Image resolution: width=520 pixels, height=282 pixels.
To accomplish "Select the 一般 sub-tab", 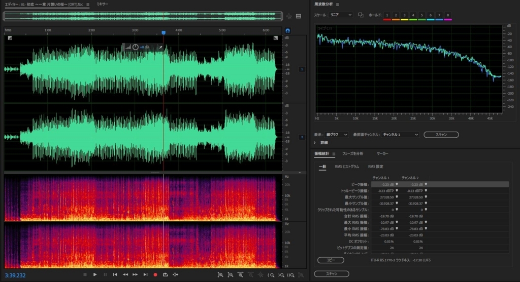I will tap(322, 167).
